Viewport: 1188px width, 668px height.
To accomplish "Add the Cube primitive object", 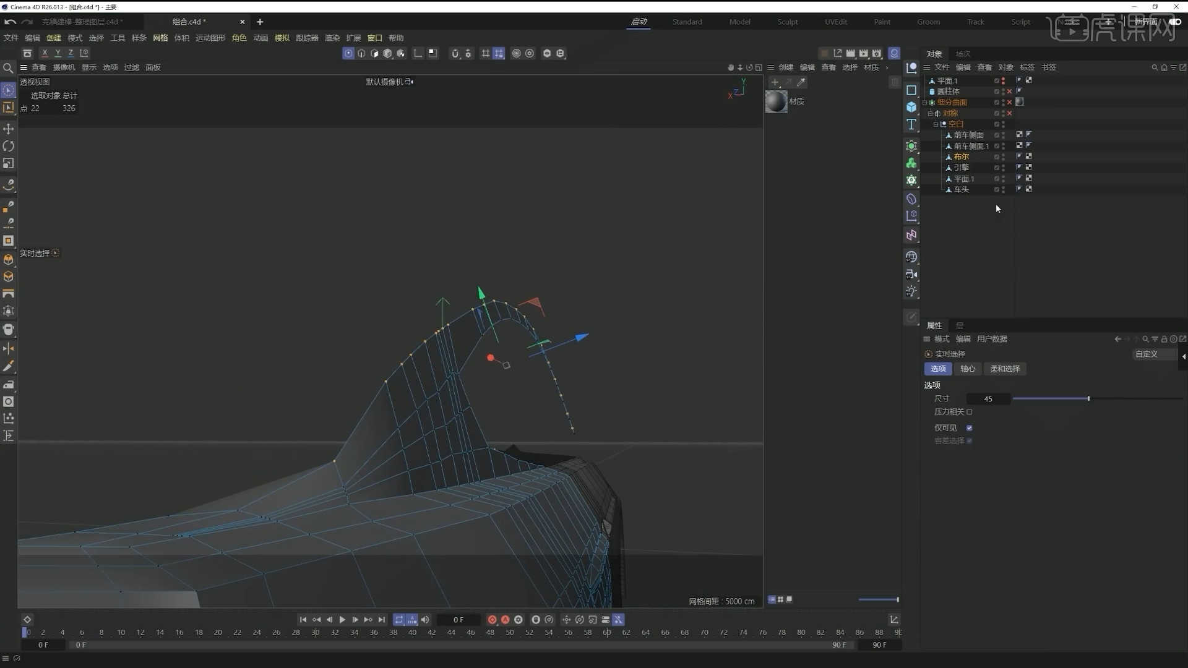I will tap(911, 107).
